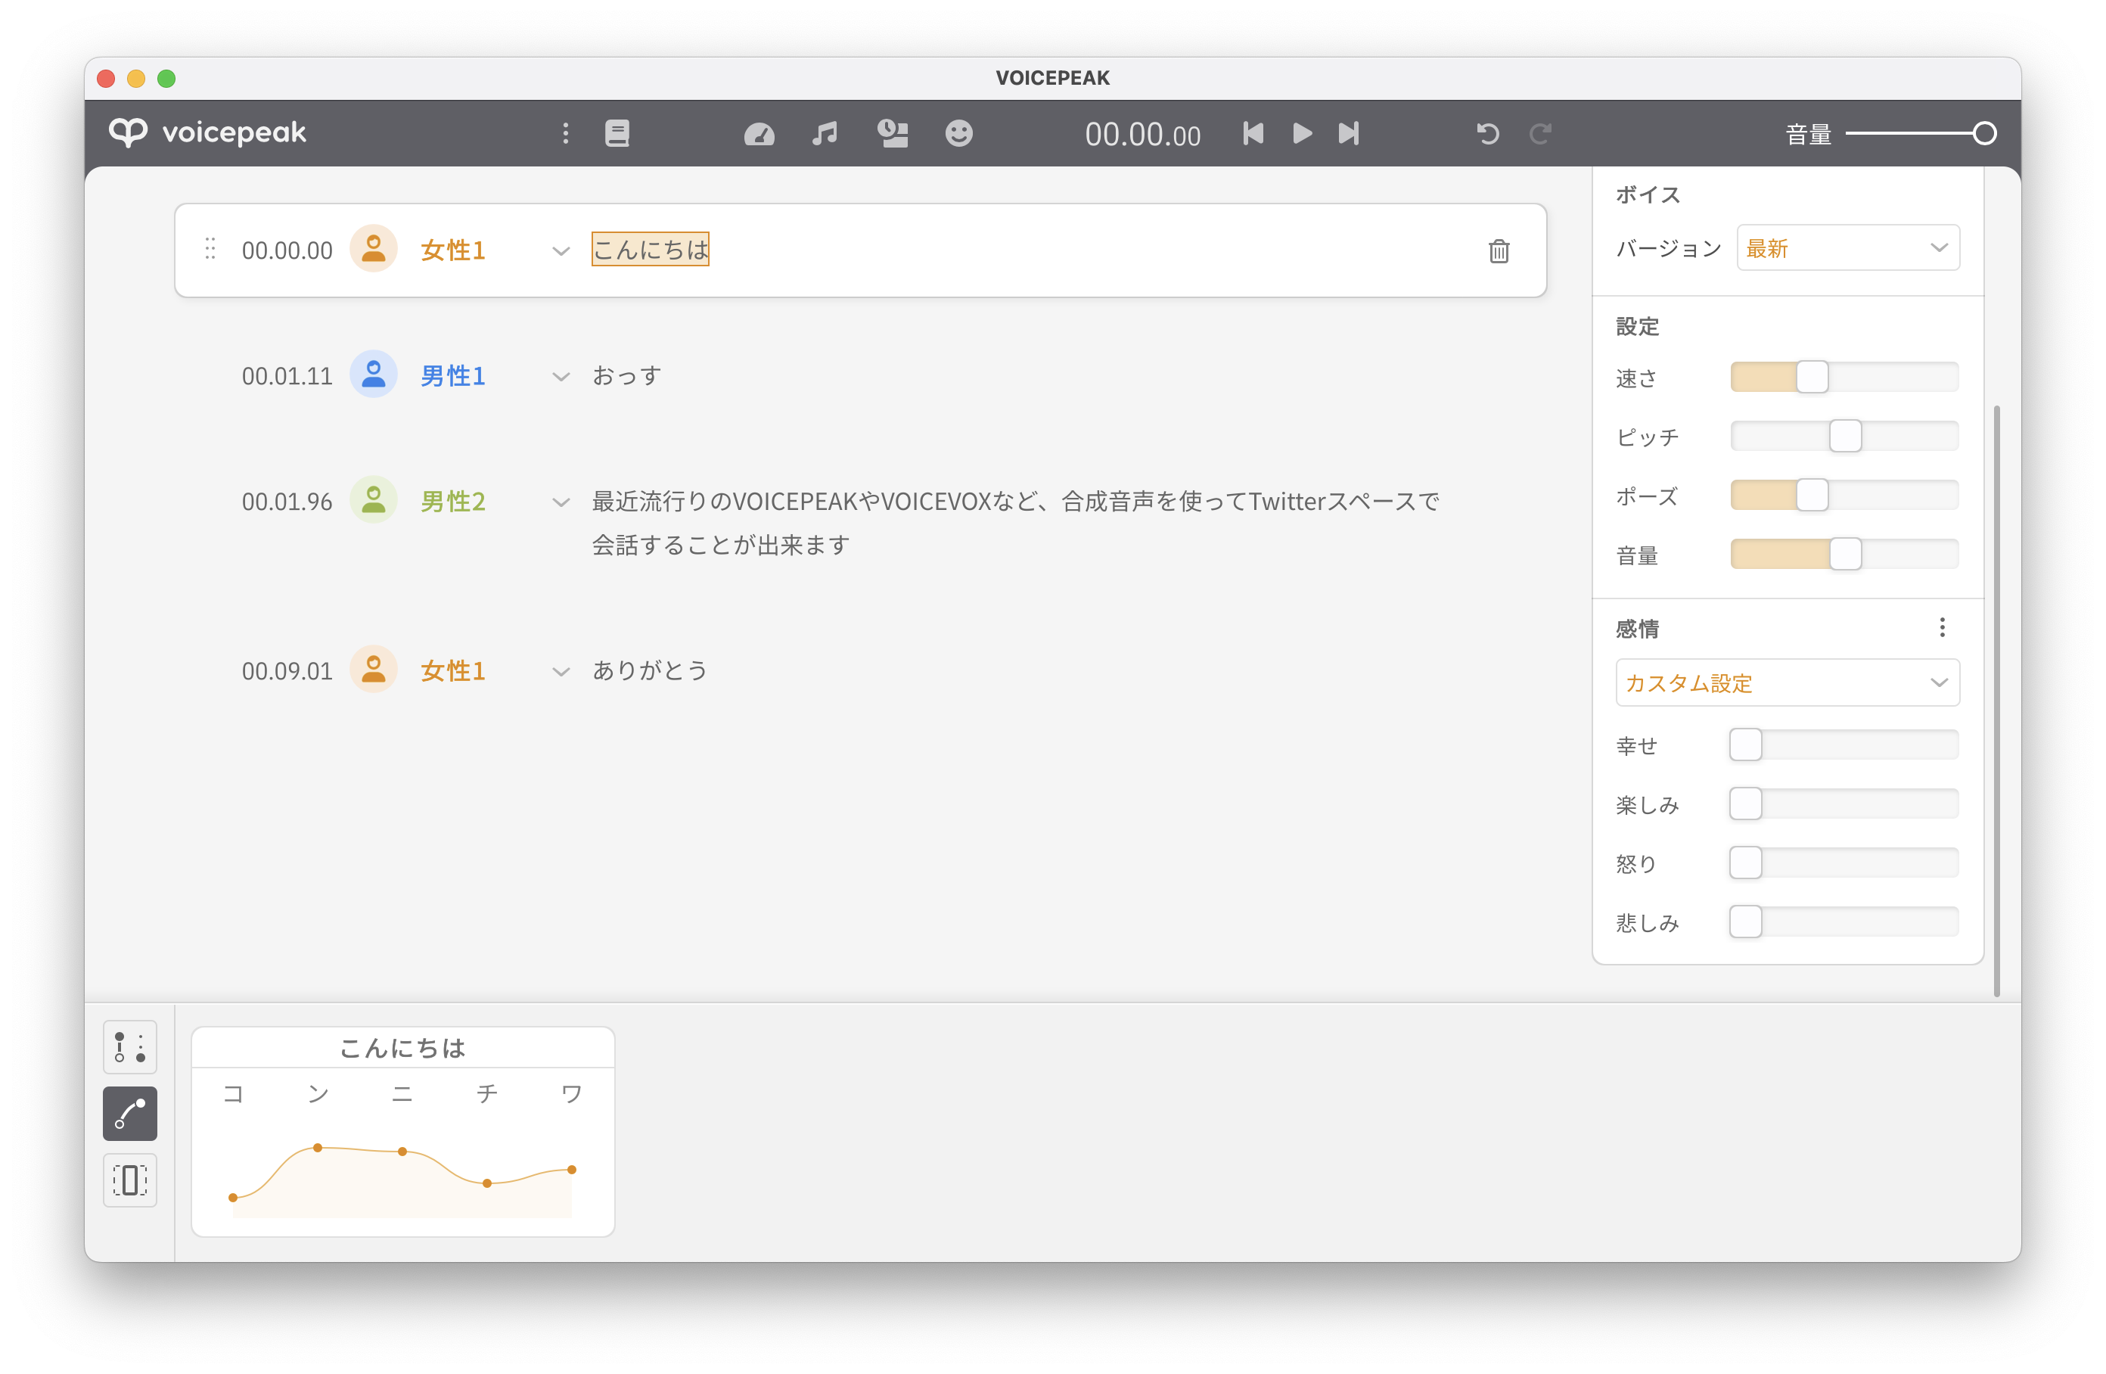Click the 速さ speed slider handle
The image size is (2106, 1374).
1811,378
